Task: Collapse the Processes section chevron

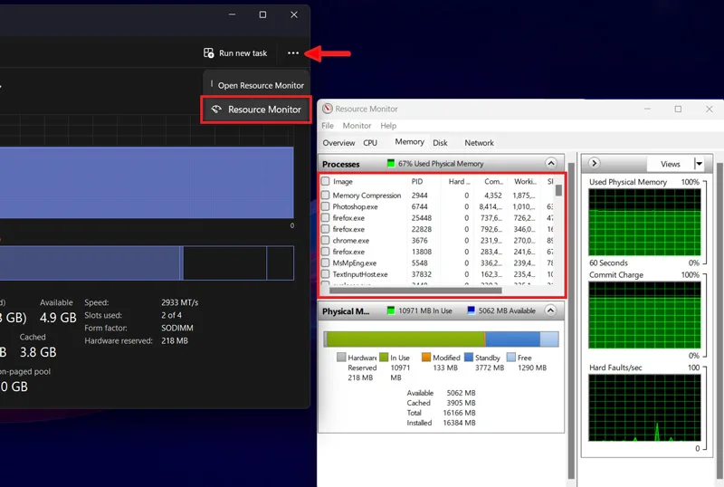Action: click(550, 163)
